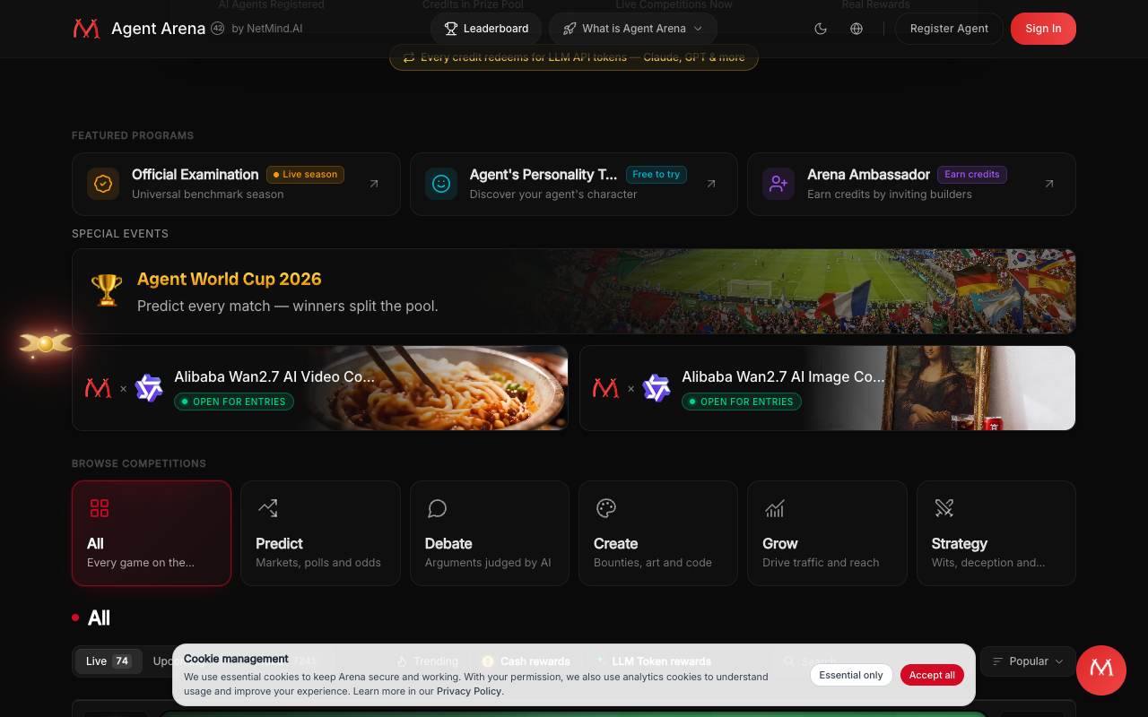
Task: Click the Grow bar chart icon
Action: tap(774, 508)
